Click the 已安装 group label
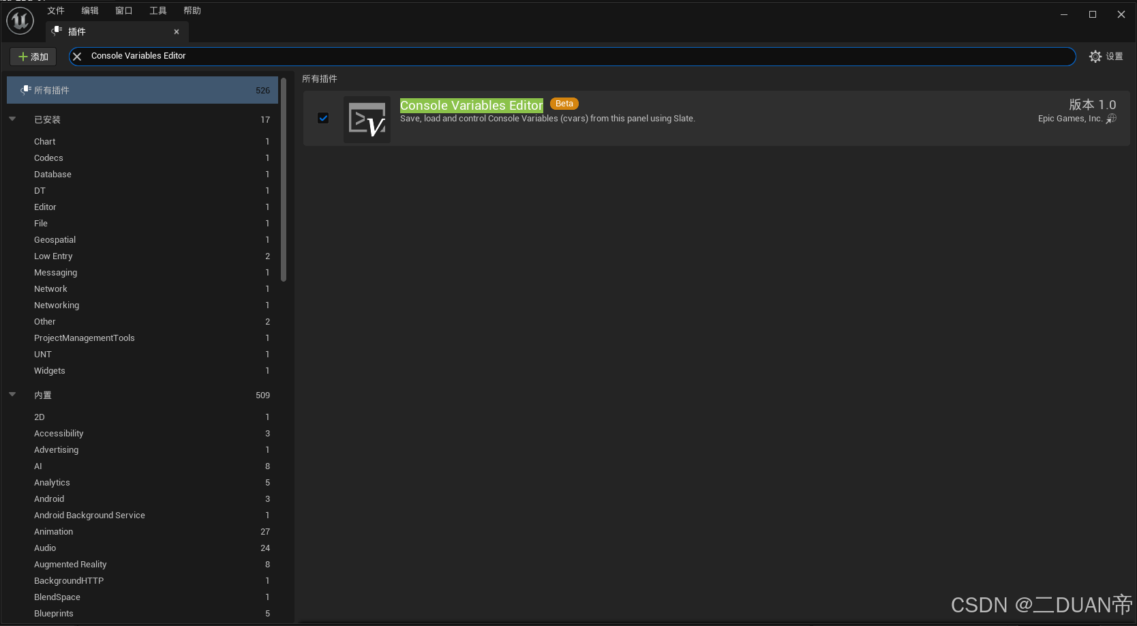The width and height of the screenshot is (1137, 626). [x=47, y=119]
